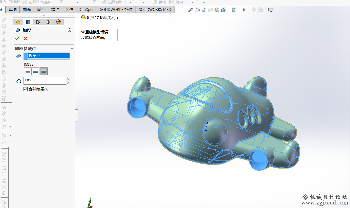
Task: Accept the thicken feature with green checkmark
Action: click(x=17, y=38)
